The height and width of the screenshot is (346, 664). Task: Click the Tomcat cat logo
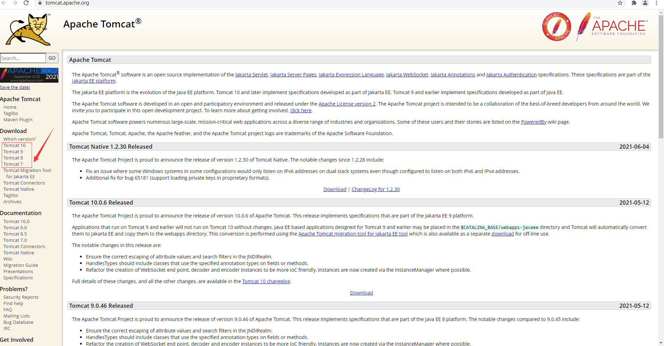coord(28,30)
